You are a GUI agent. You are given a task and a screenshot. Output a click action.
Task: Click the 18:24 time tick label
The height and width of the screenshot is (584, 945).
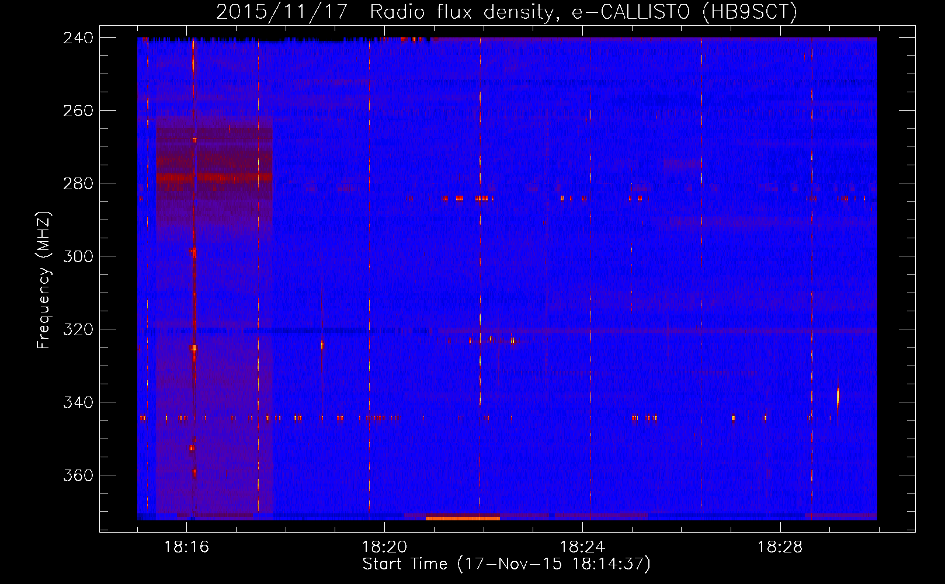click(x=582, y=547)
